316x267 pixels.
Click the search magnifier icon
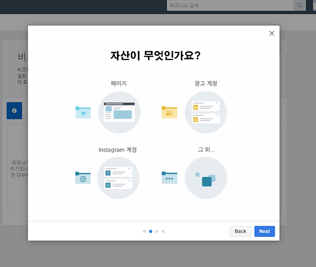click(x=300, y=5)
